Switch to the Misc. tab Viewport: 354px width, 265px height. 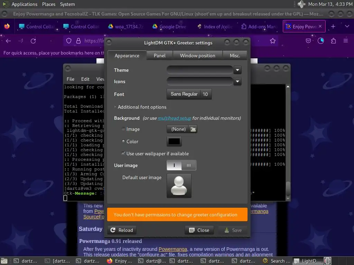click(x=235, y=56)
